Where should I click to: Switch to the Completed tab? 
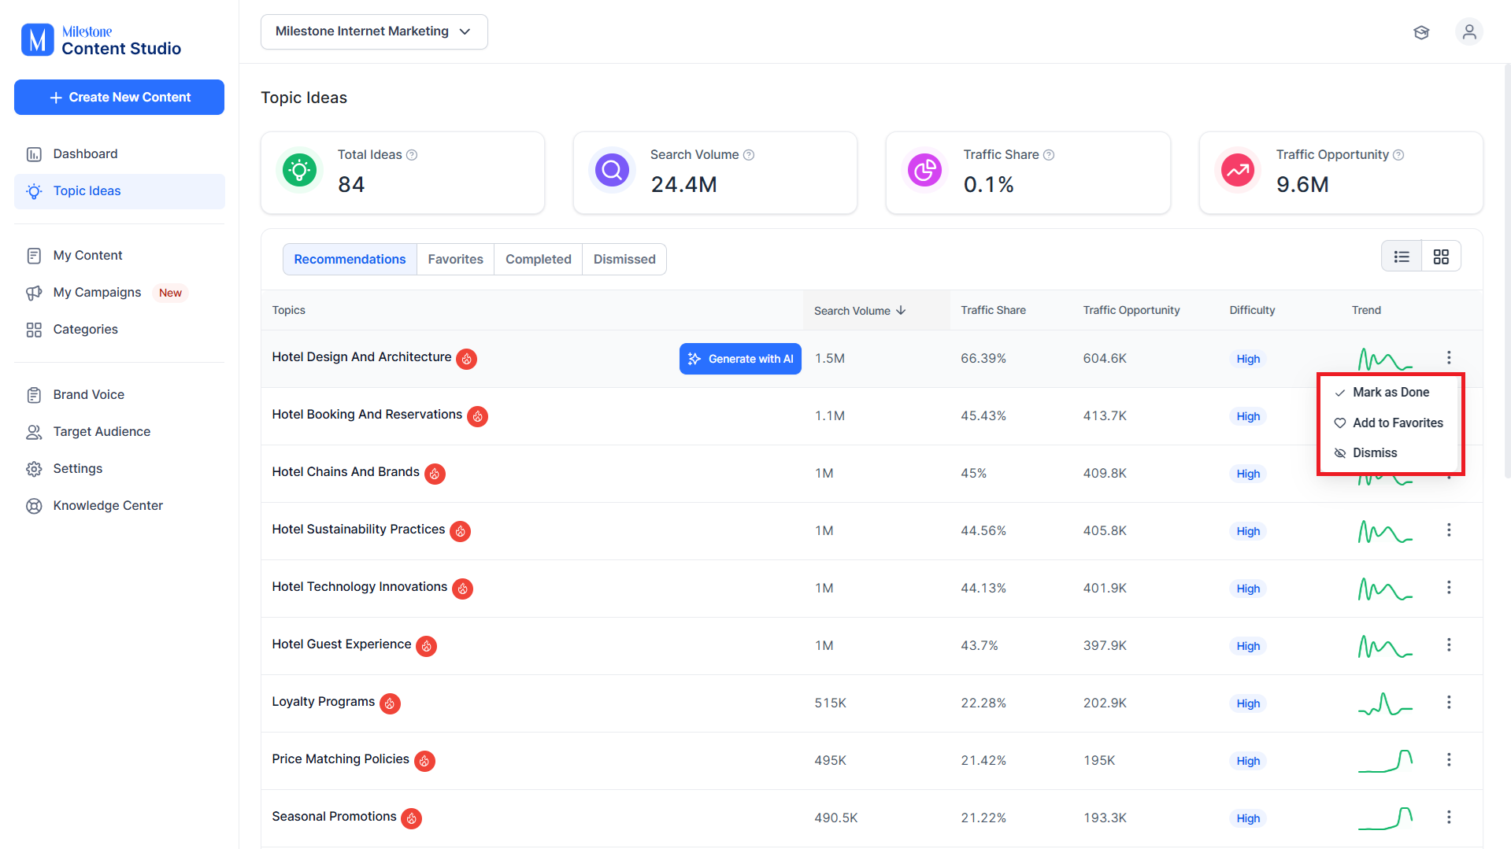tap(539, 260)
